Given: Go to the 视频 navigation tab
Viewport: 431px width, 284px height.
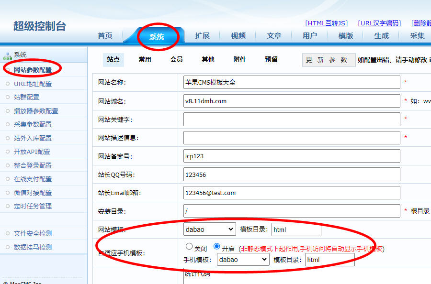Looking at the screenshot, I should tap(238, 36).
